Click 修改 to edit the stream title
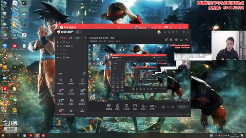The height and width of the screenshot is (138, 246). pyautogui.click(x=112, y=38)
